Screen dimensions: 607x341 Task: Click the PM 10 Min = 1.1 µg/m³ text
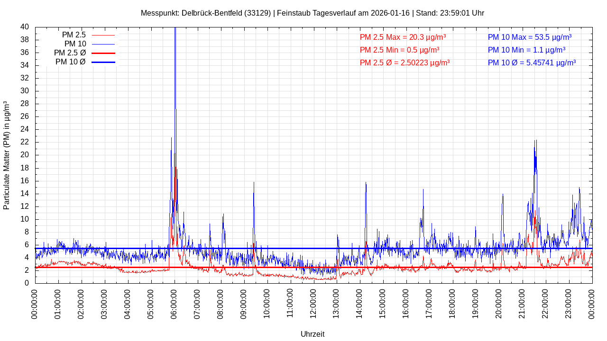pos(526,50)
